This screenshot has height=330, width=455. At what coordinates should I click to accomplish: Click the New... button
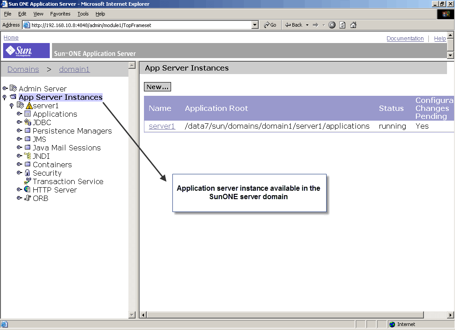(158, 86)
